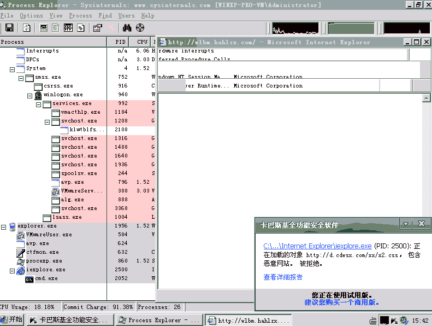
Task: Open System Information graph toolbar icon
Action: point(44,28)
